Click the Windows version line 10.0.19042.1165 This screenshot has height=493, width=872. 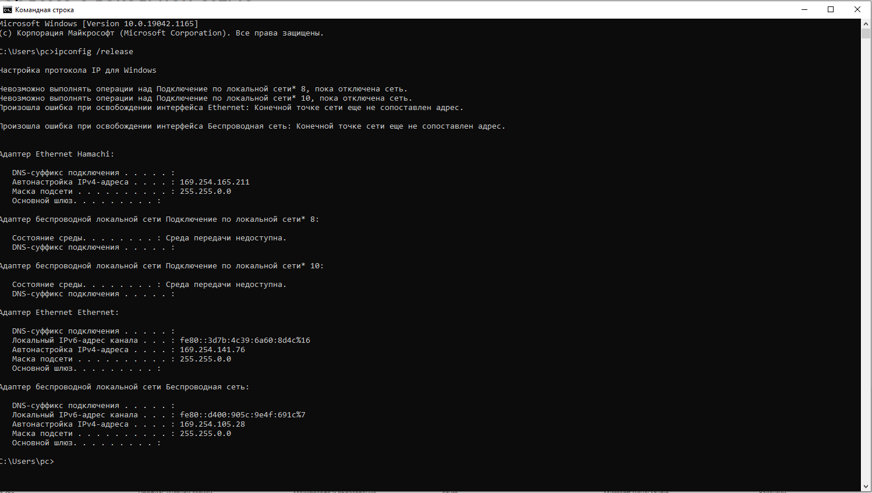point(98,24)
